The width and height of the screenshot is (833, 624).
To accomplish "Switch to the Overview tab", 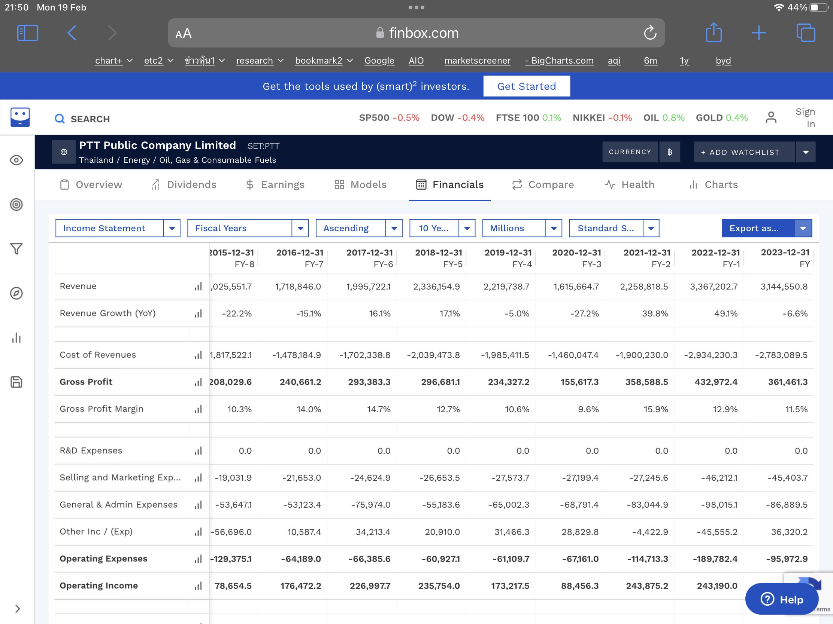I will tap(91, 185).
